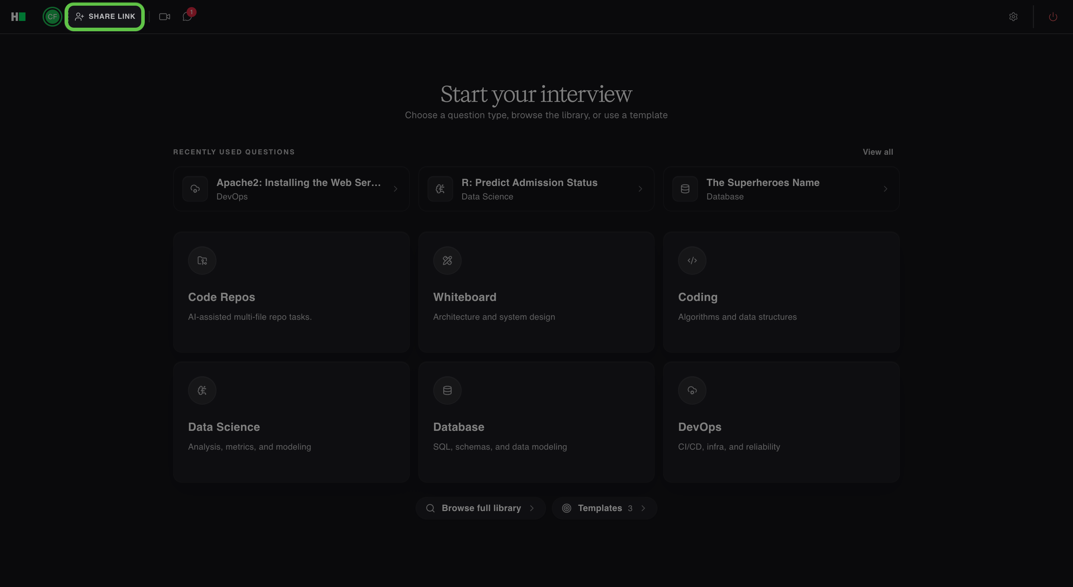Screen dimensions: 1073x587
Task: Click "Architecture and system design" description
Action: point(494,317)
